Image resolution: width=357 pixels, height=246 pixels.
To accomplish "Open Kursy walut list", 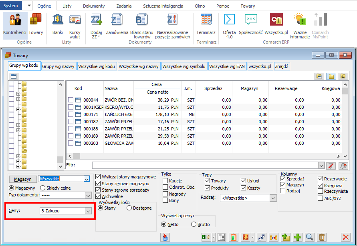I will click(75, 24).
